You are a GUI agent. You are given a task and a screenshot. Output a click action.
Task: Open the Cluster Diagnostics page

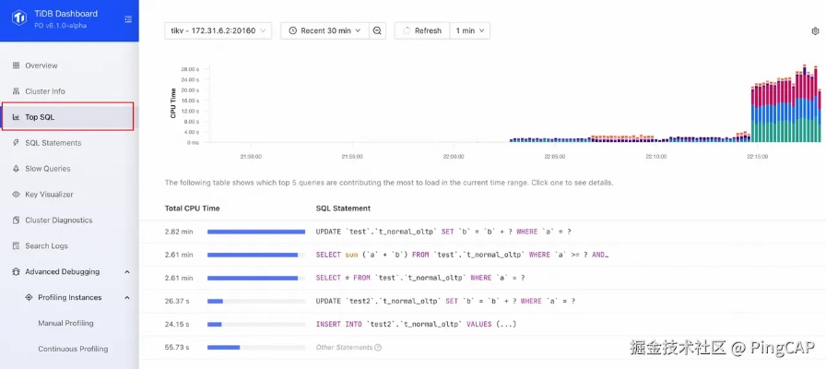point(58,220)
